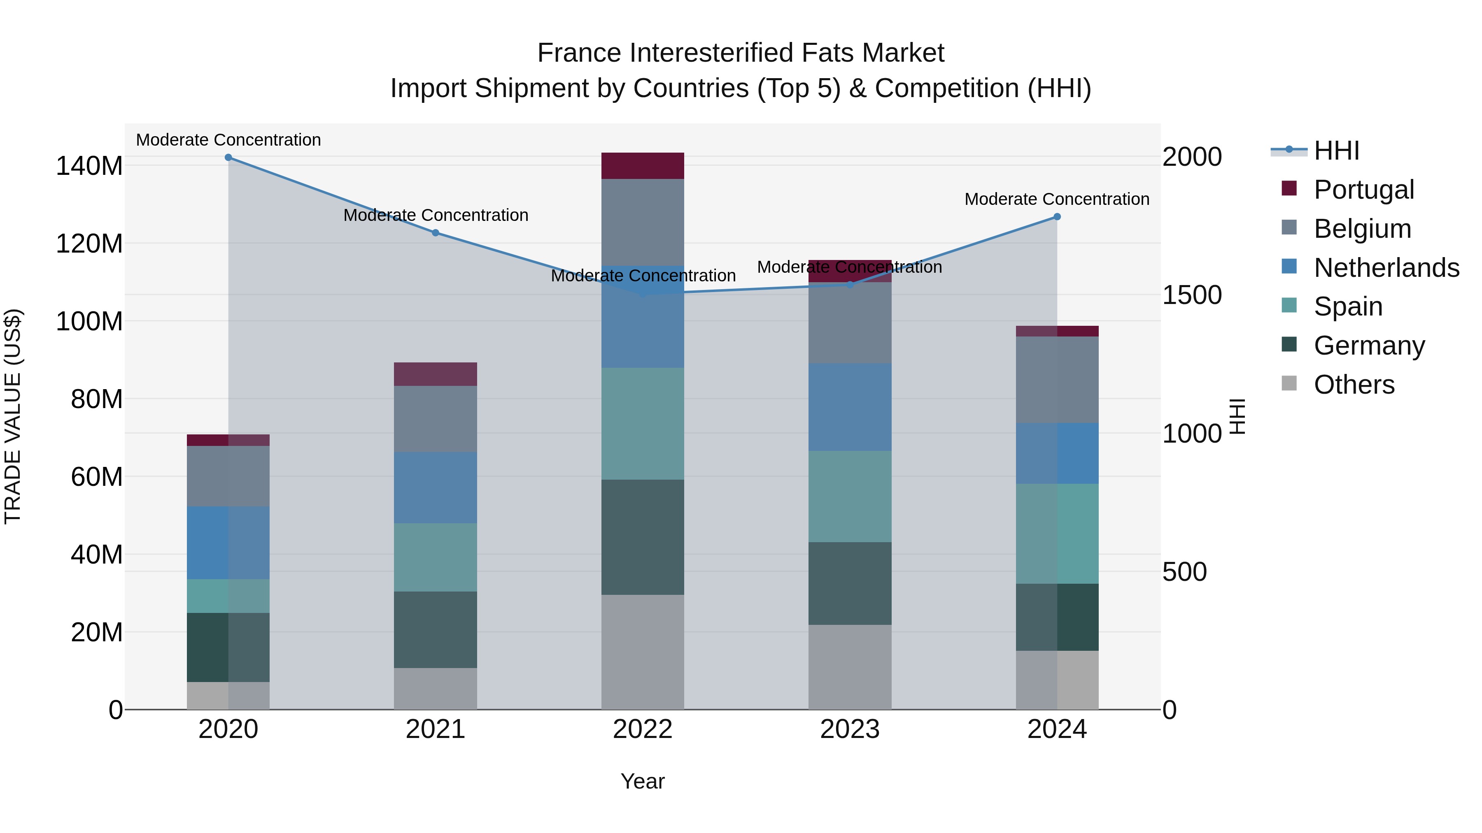1482x833 pixels.
Task: Click the Others gray legend swatch
Action: coord(1289,383)
